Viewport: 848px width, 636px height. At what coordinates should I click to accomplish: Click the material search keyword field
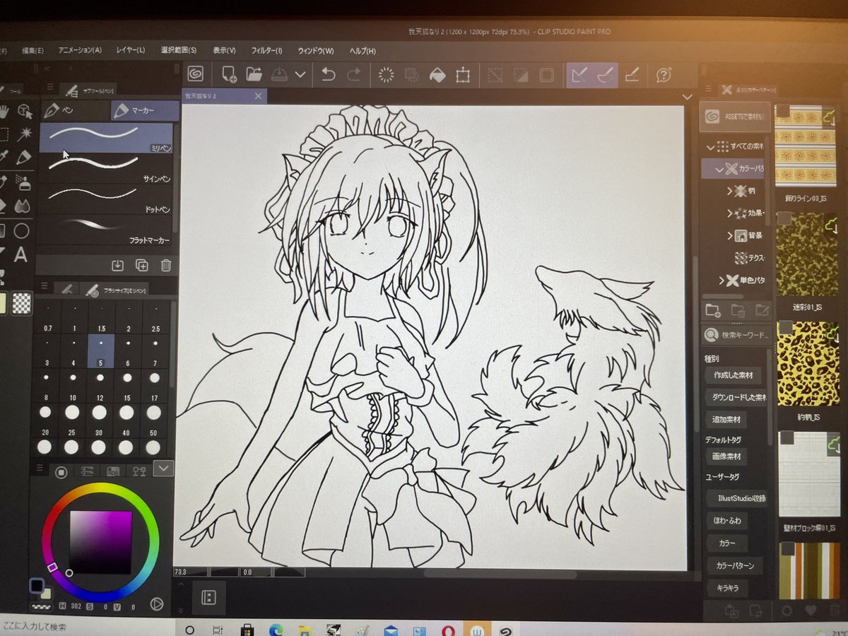(736, 335)
